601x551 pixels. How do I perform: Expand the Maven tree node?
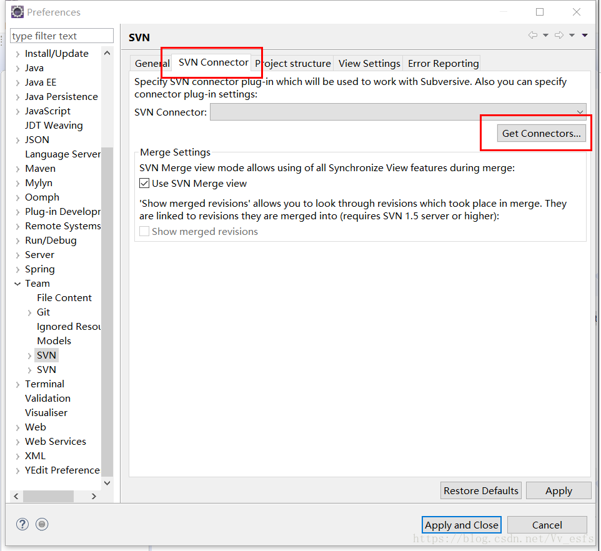coord(17,169)
